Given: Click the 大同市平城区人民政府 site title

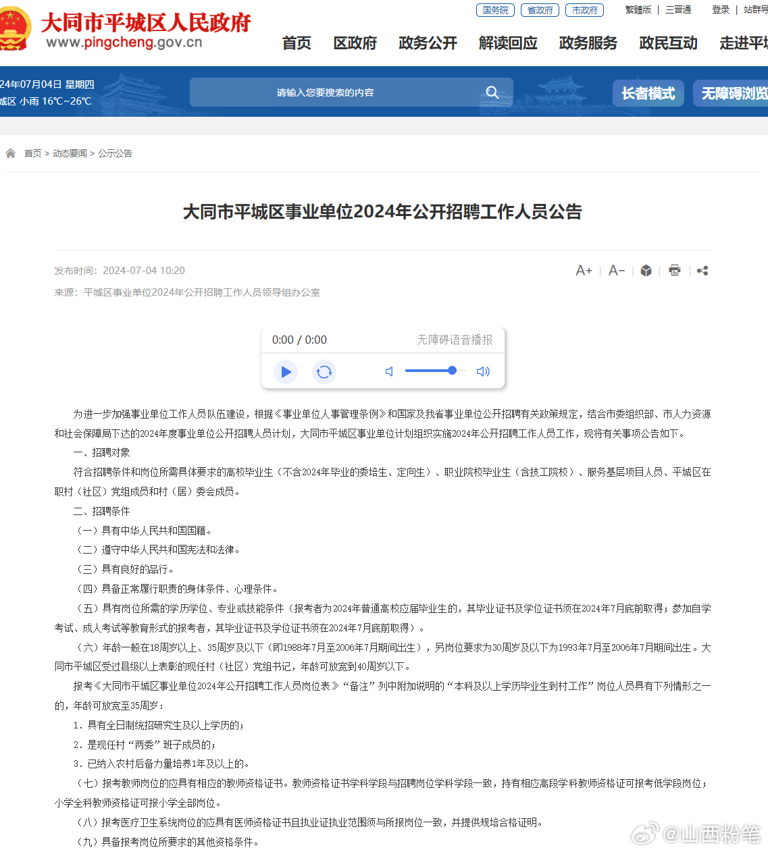Looking at the screenshot, I should click(146, 22).
